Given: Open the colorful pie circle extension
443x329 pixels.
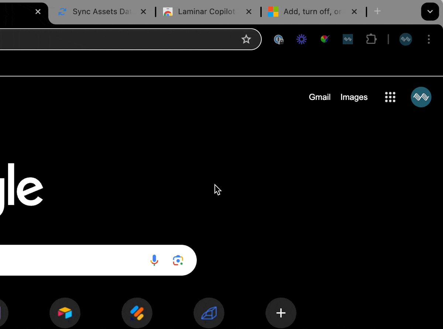Looking at the screenshot, I should tap(324, 39).
